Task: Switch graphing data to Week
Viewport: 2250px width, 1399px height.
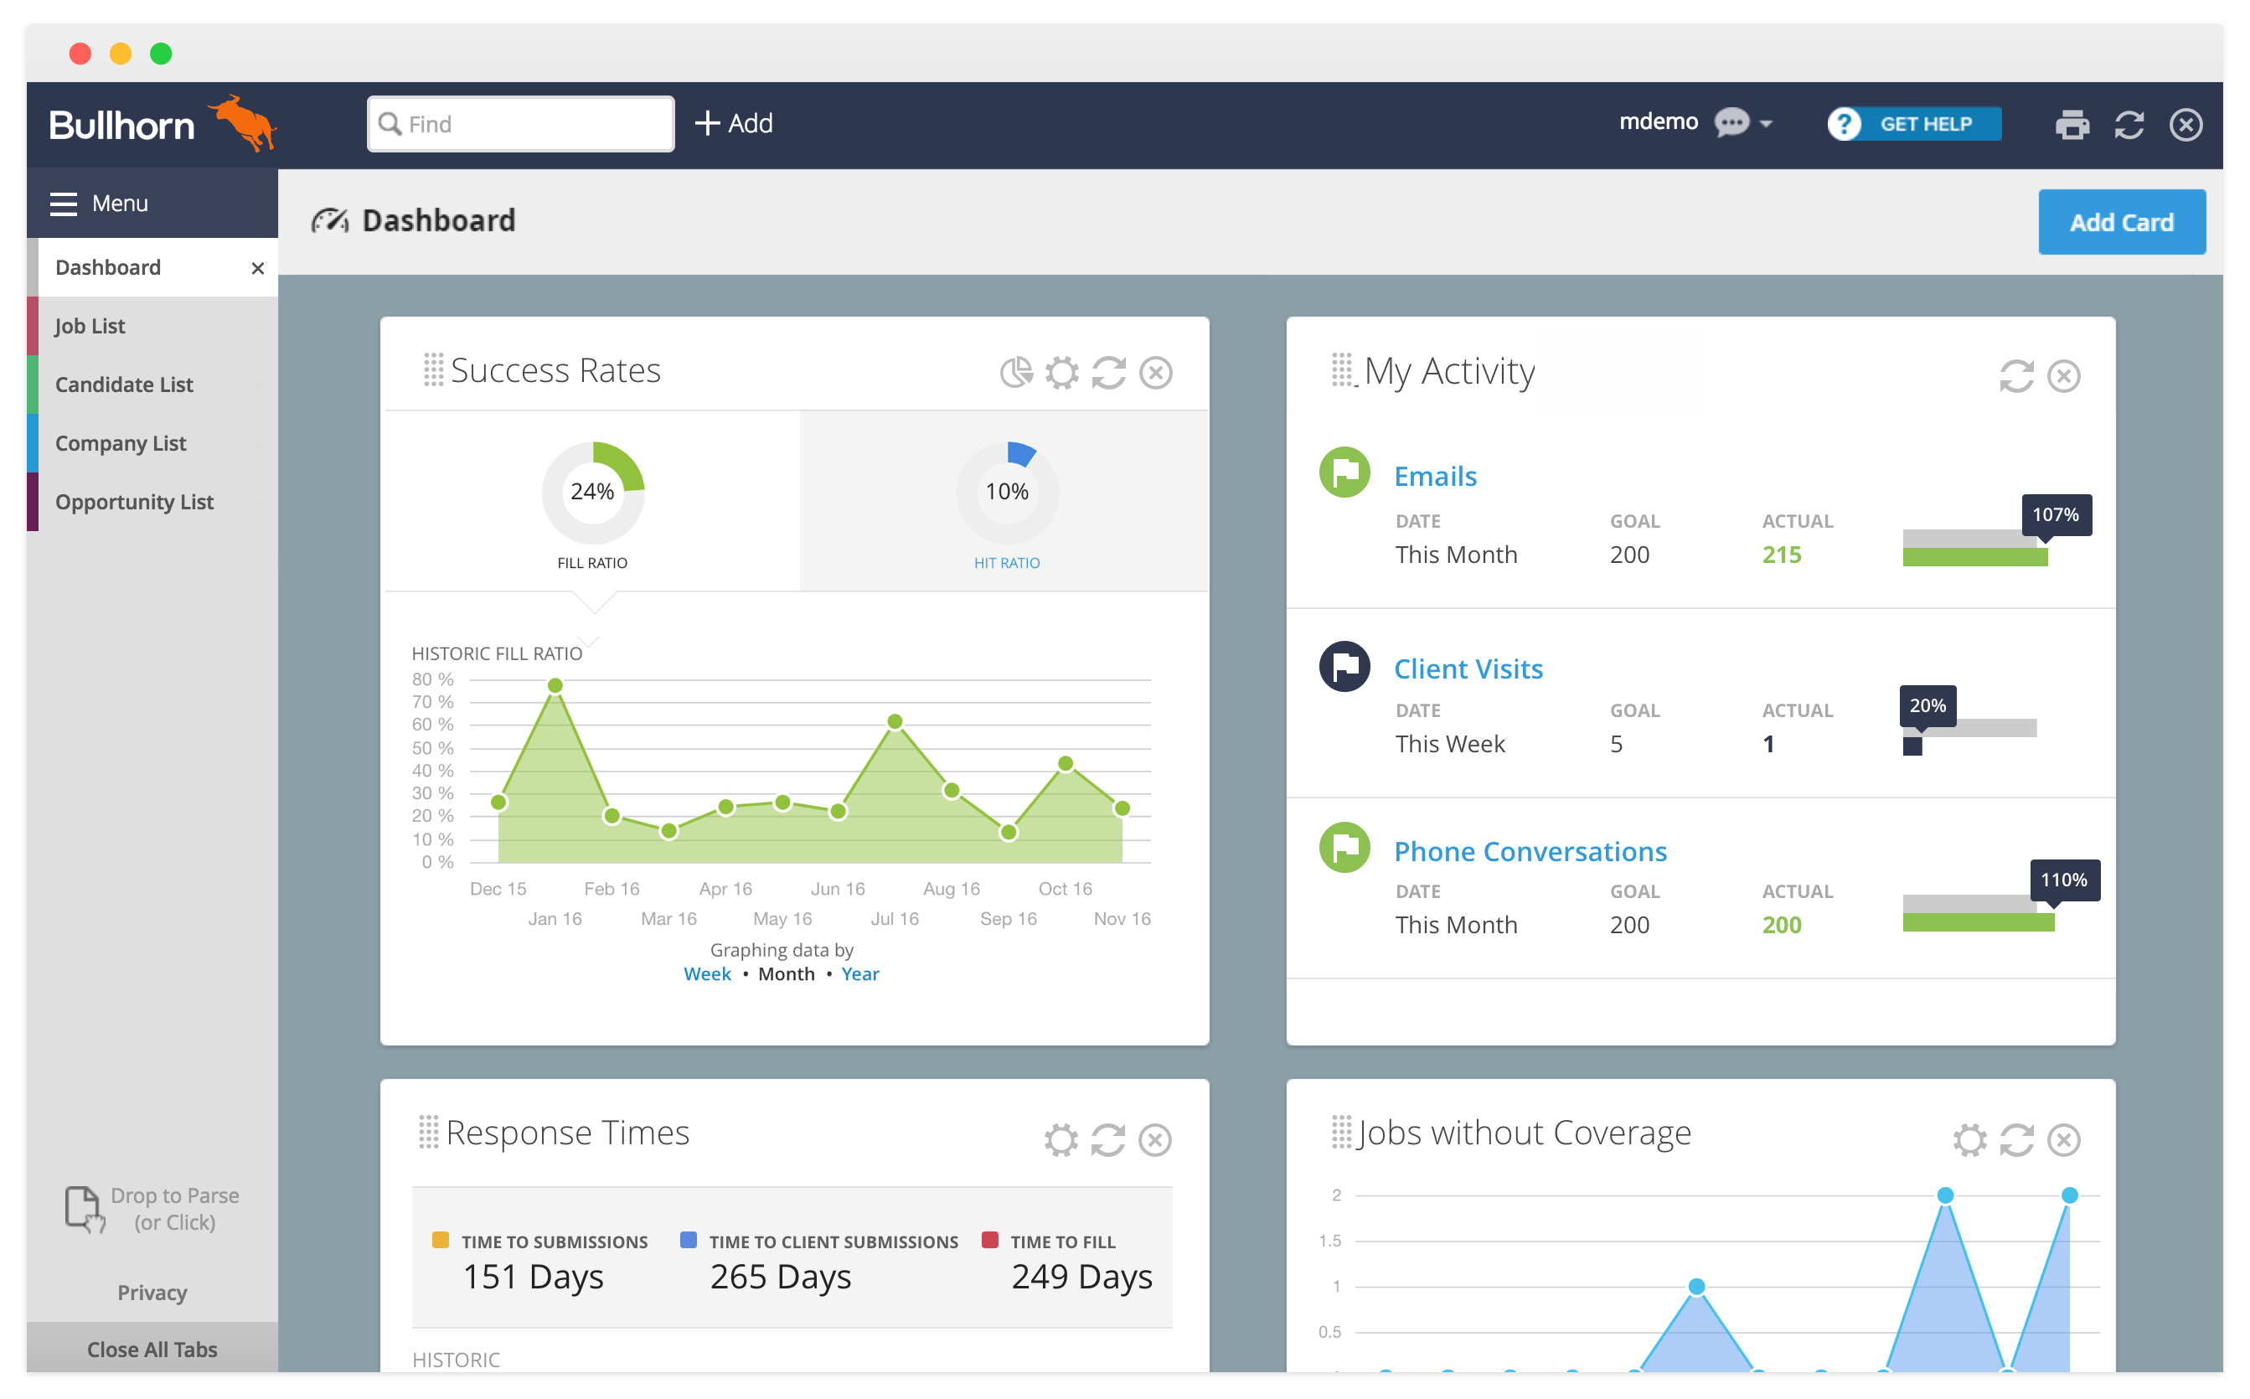Action: (707, 974)
